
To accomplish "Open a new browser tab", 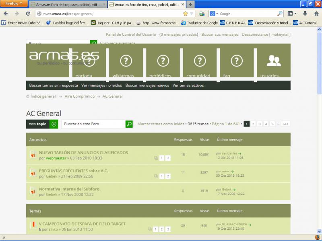I will 190,4.
